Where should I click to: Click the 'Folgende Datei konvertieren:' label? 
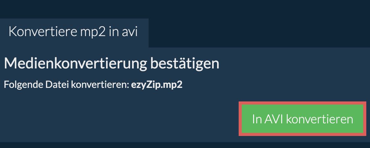(x=66, y=85)
